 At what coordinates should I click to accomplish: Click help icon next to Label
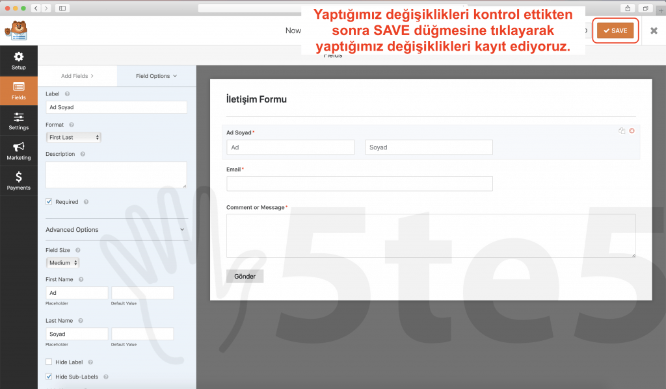(68, 94)
